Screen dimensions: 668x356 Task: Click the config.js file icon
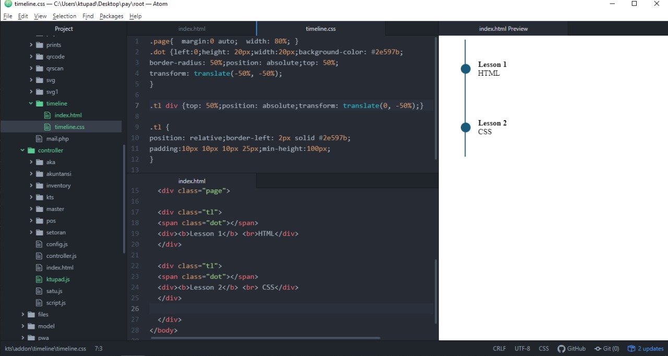pos(39,244)
